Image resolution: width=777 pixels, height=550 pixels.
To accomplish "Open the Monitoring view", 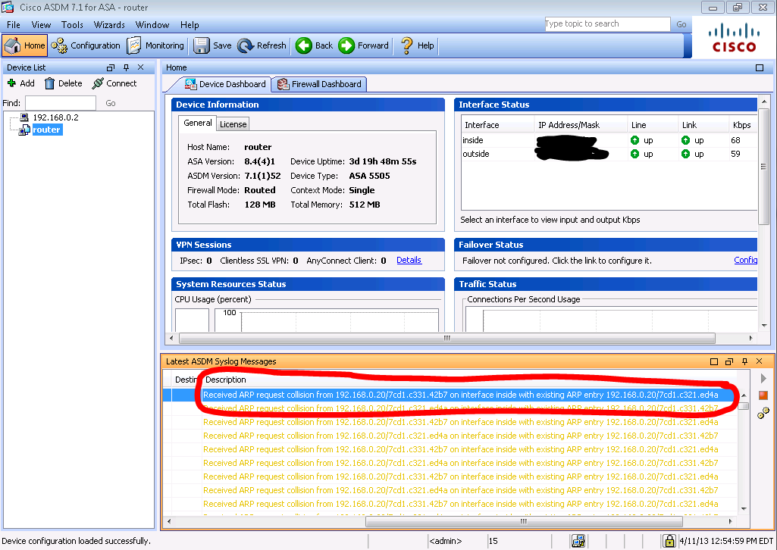I will pos(155,45).
